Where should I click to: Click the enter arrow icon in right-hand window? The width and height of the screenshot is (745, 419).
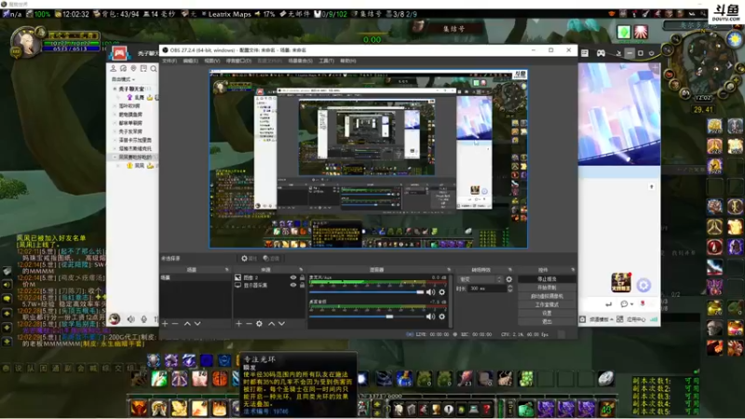click(609, 304)
